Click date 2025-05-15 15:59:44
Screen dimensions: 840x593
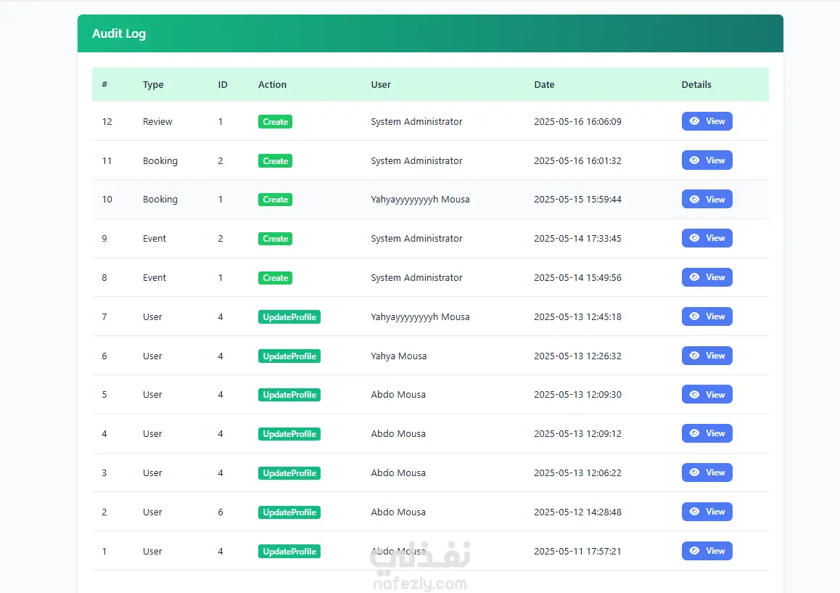[x=577, y=200]
